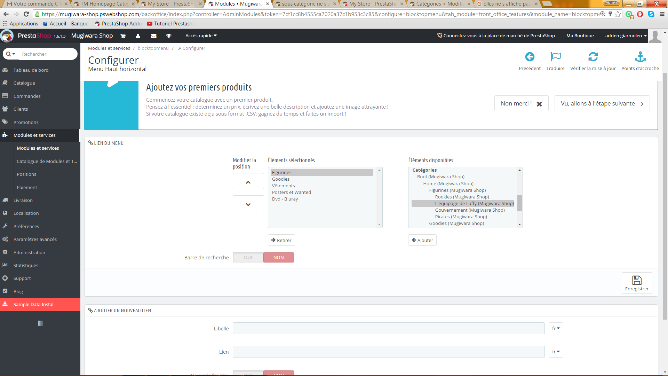Click Modules et services breadcrumb link
668x376 pixels.
point(109,48)
